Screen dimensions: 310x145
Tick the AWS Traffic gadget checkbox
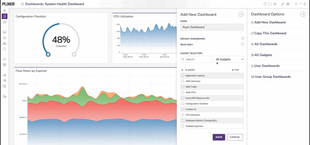tap(183, 87)
